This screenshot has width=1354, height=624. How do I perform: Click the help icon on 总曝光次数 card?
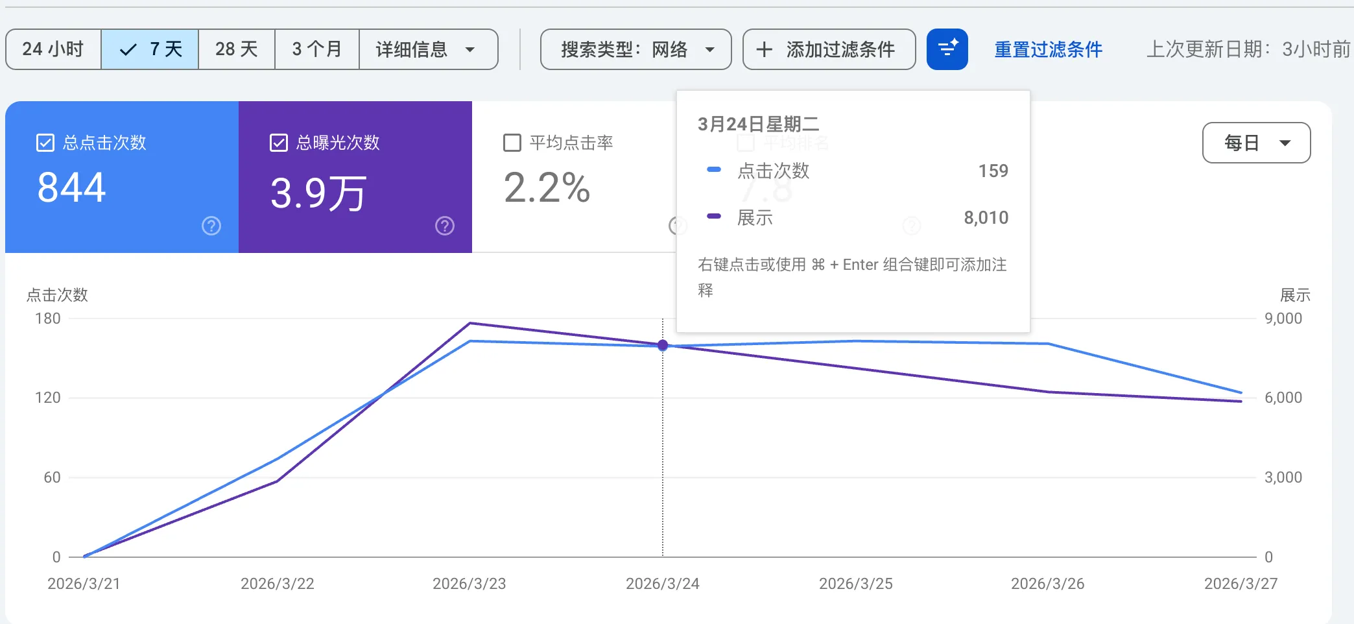coord(444,226)
